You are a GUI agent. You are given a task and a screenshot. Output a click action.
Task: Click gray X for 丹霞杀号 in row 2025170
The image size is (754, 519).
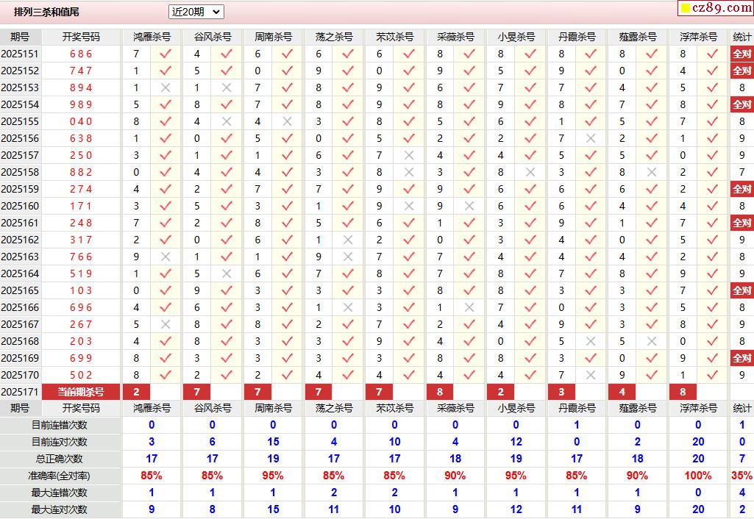pyautogui.click(x=591, y=375)
